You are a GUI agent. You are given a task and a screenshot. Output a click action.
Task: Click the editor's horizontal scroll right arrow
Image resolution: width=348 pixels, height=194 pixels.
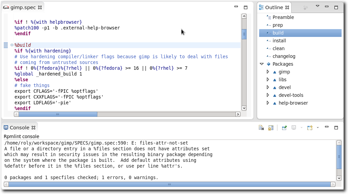tap(238, 114)
